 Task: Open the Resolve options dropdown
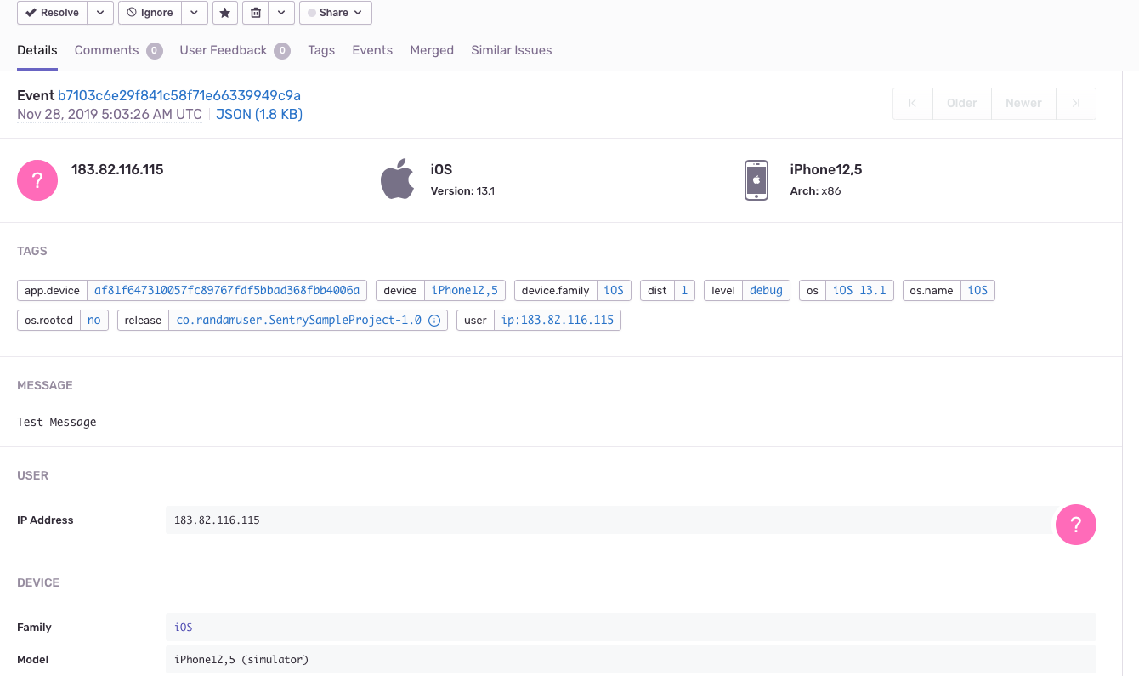click(99, 13)
